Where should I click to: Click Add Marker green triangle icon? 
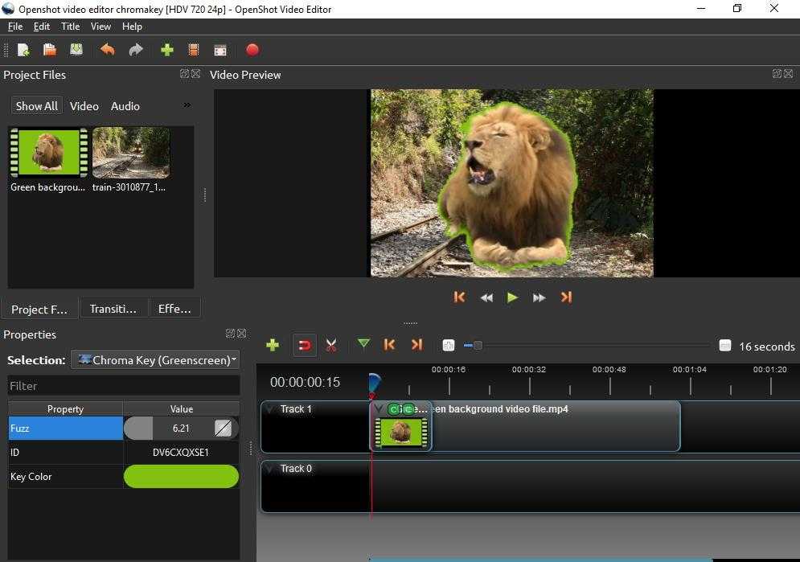(363, 344)
